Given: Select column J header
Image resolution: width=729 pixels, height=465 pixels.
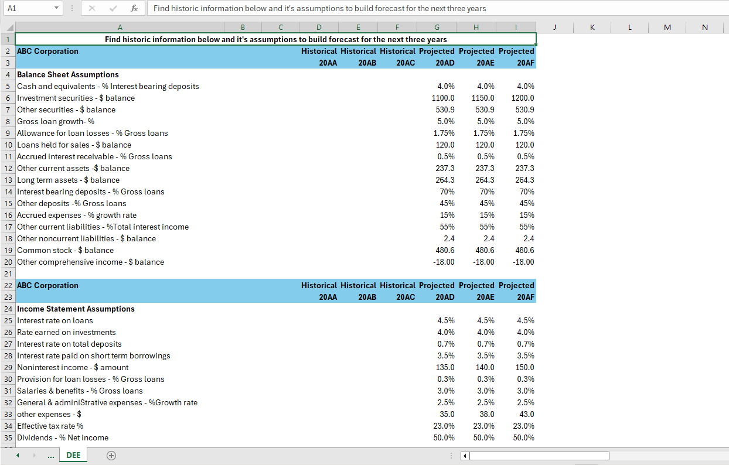Looking at the screenshot, I should pyautogui.click(x=554, y=27).
